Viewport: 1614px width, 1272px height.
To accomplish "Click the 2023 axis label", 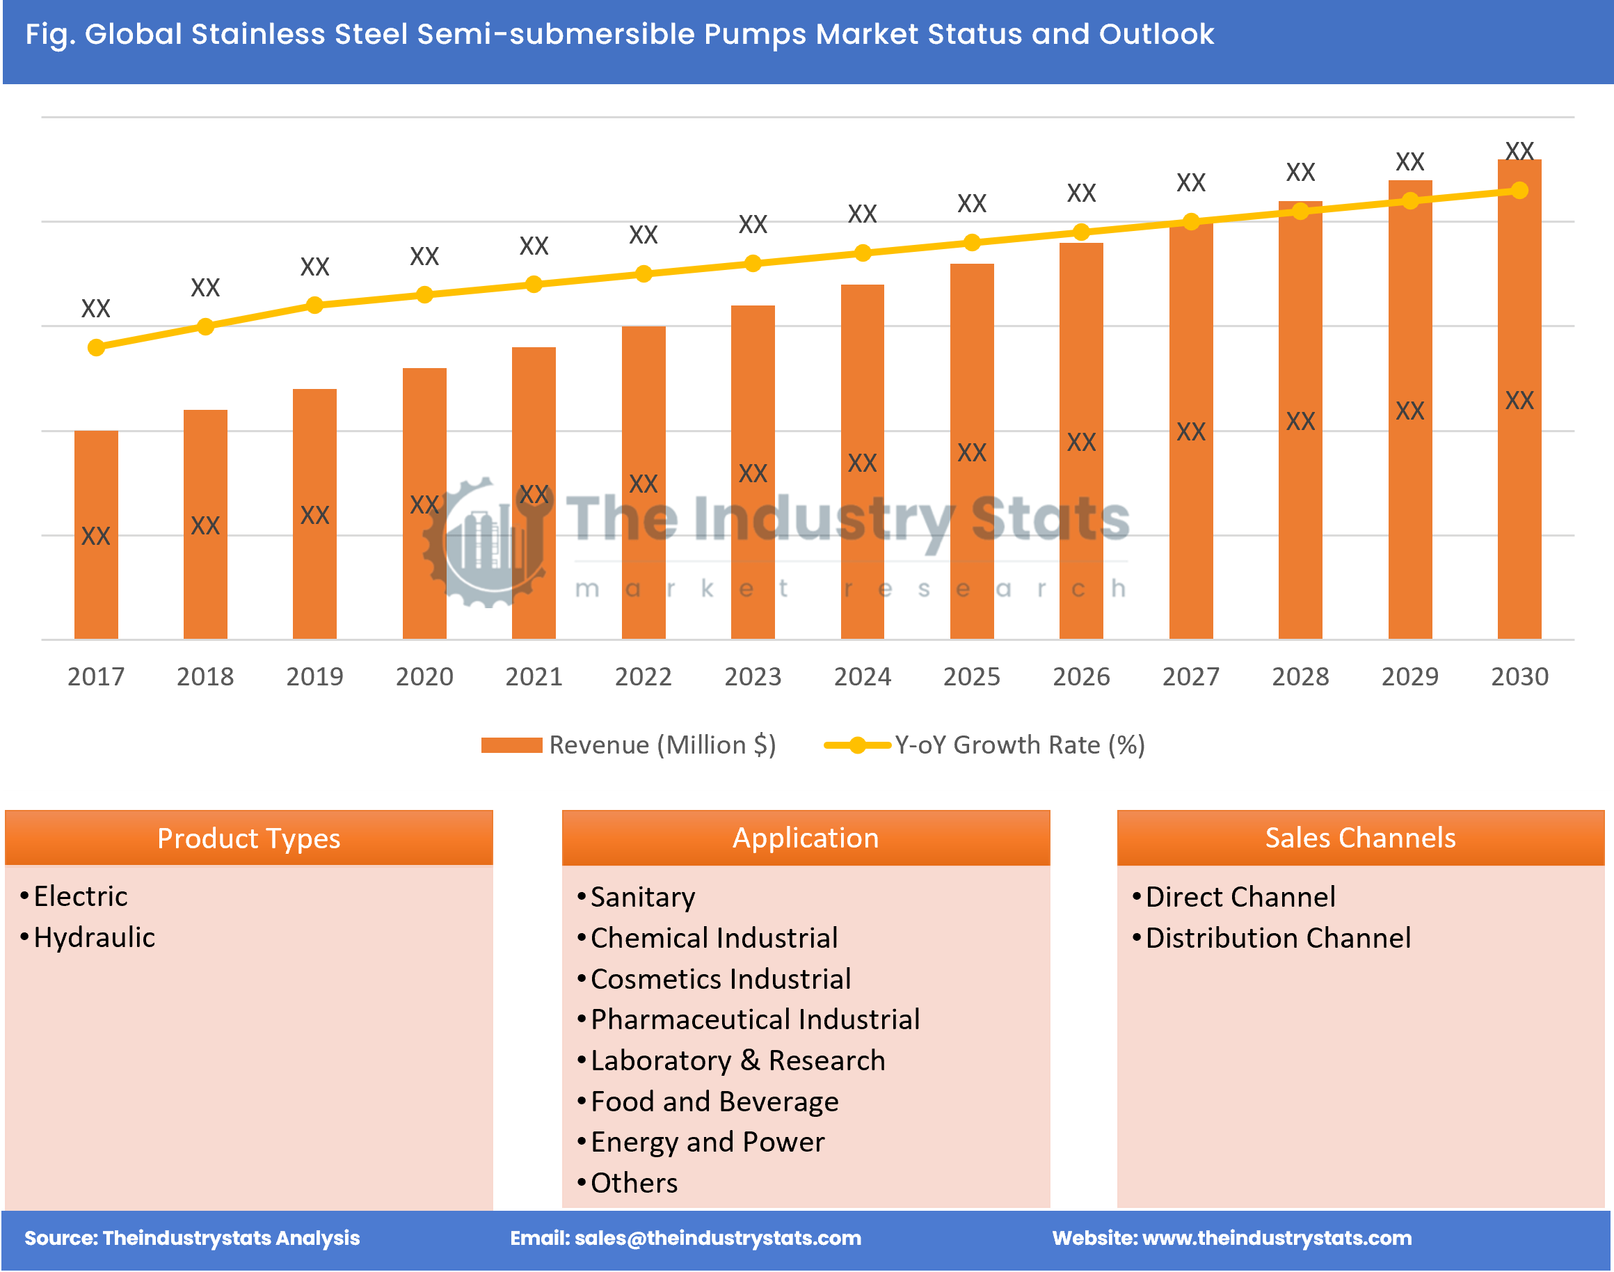I will click(x=753, y=676).
